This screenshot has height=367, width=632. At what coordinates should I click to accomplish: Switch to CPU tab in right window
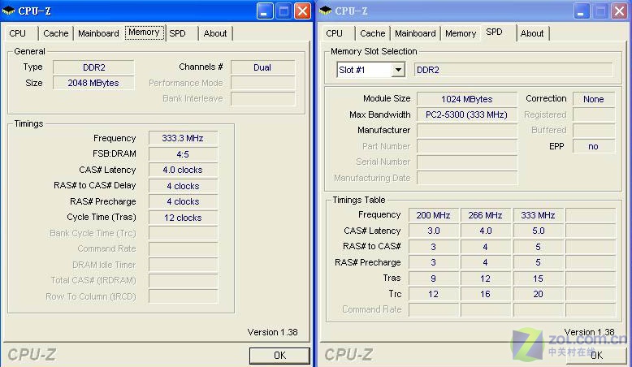pyautogui.click(x=334, y=33)
